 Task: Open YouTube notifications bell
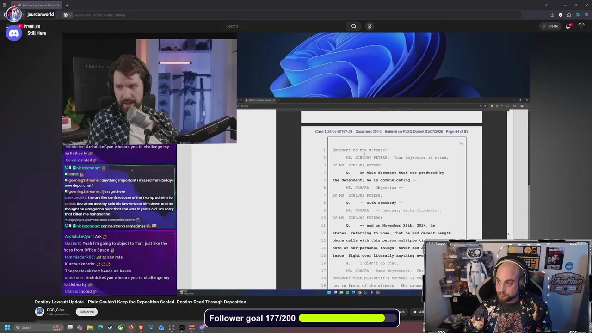(568, 26)
